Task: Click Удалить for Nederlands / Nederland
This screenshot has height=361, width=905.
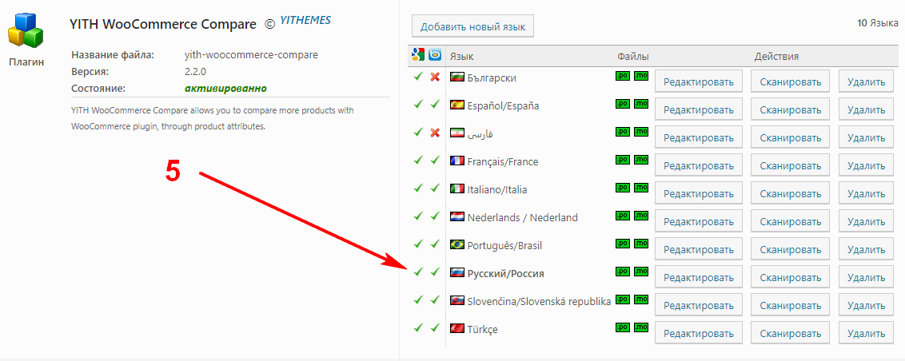Action: (x=866, y=221)
